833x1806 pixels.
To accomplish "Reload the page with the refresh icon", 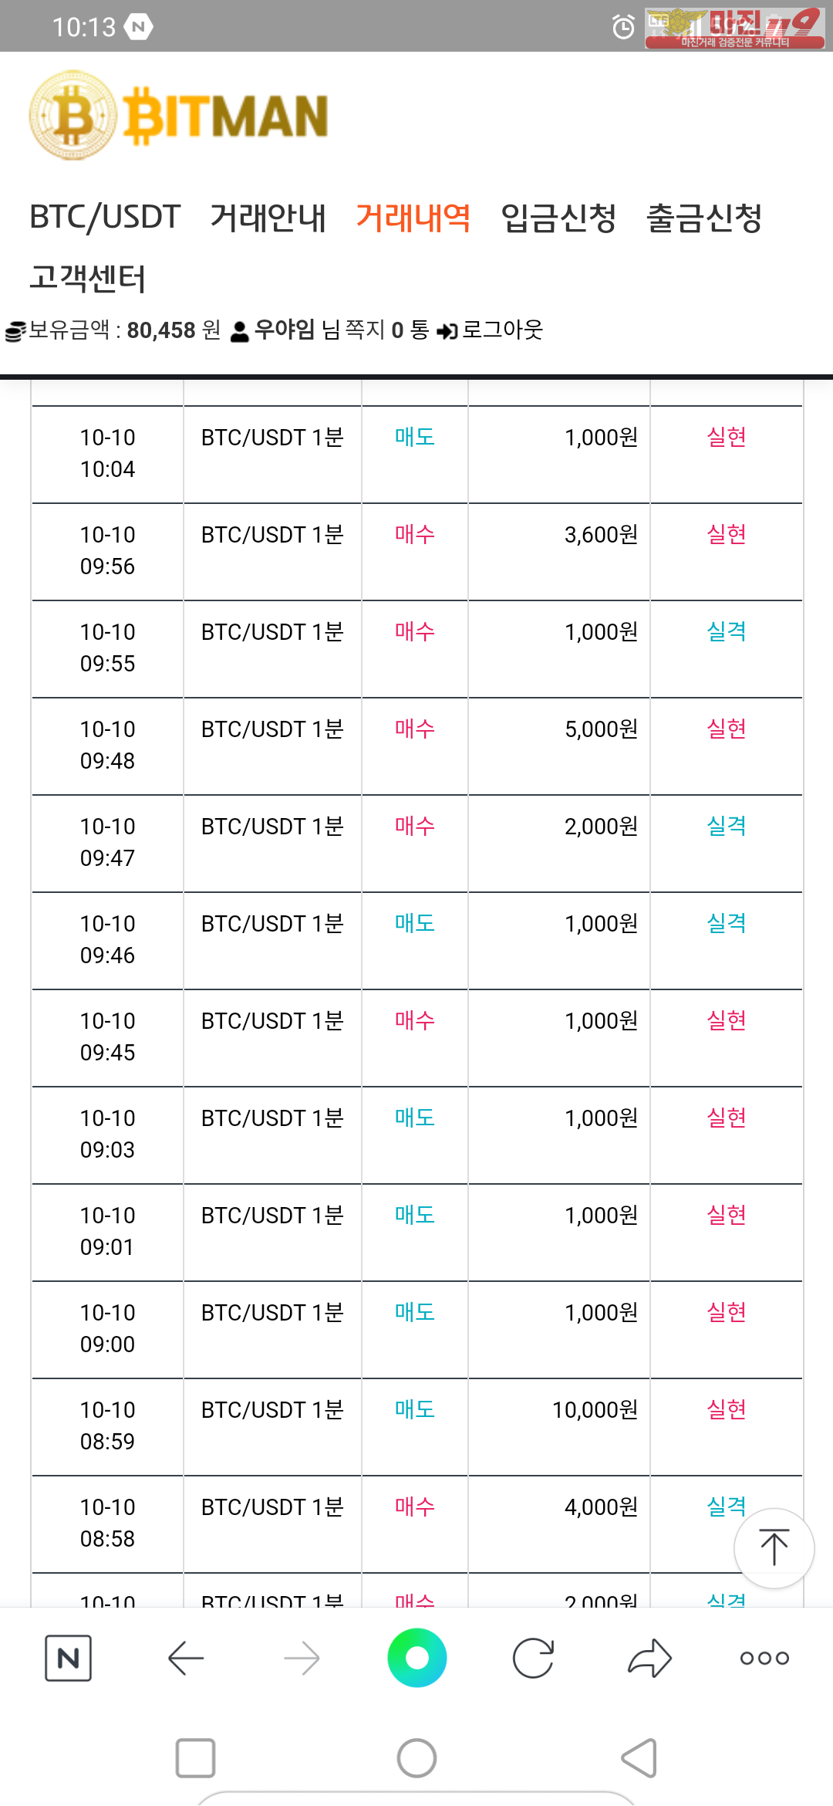I will tap(533, 1658).
